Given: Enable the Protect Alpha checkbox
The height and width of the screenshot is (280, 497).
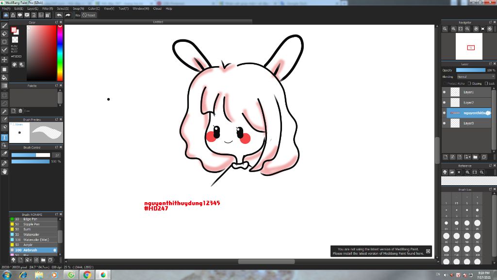Looking at the screenshot, I should click(x=445, y=84).
